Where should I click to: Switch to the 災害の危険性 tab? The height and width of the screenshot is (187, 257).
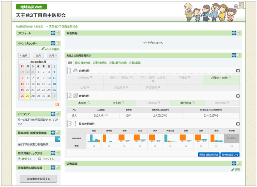tap(100, 63)
